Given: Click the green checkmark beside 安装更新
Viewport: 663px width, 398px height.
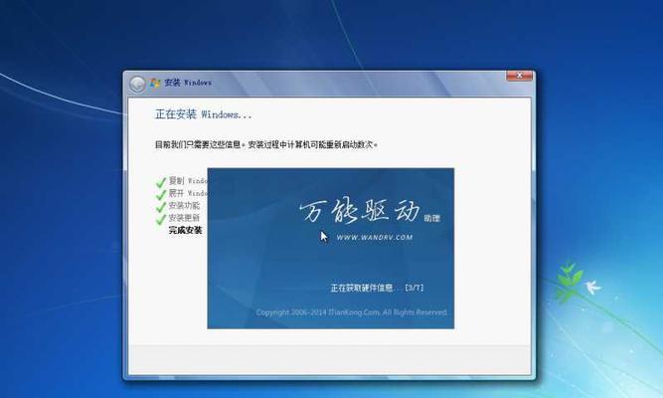Looking at the screenshot, I should pos(161,219).
